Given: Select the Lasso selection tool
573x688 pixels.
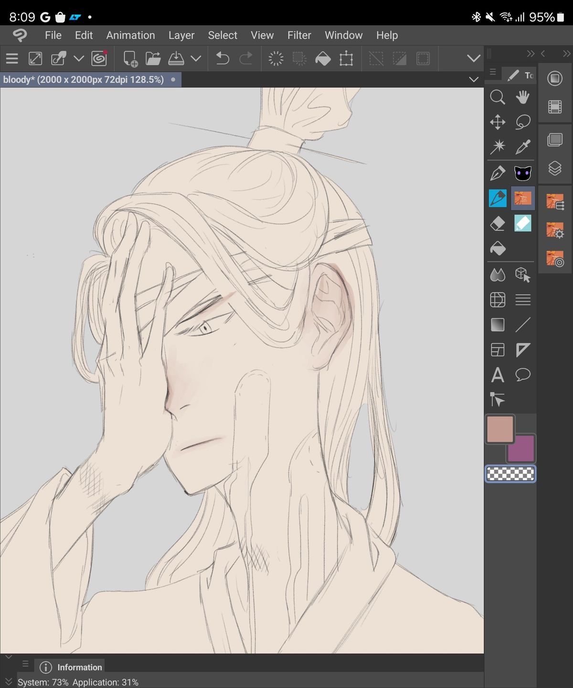Looking at the screenshot, I should (523, 122).
